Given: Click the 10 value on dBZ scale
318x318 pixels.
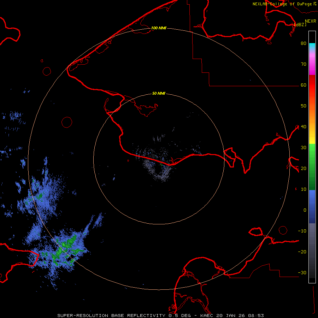Looking at the screenshot, I should tap(304, 189).
